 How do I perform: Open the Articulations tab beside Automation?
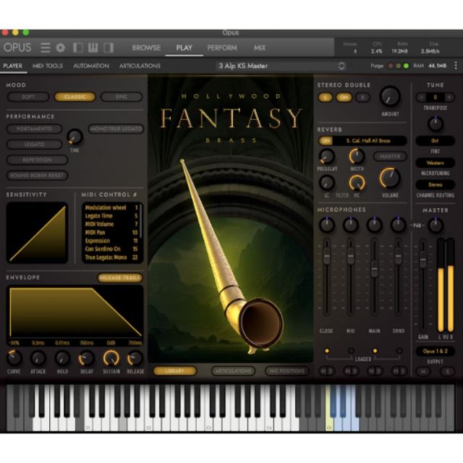pyautogui.click(x=140, y=66)
